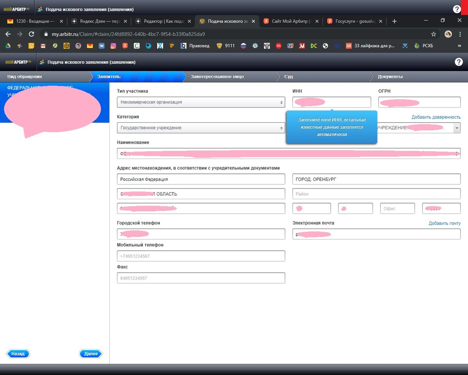The width and height of the screenshot is (468, 375).
Task: Open the Правовед bookmark
Action: click(x=195, y=46)
